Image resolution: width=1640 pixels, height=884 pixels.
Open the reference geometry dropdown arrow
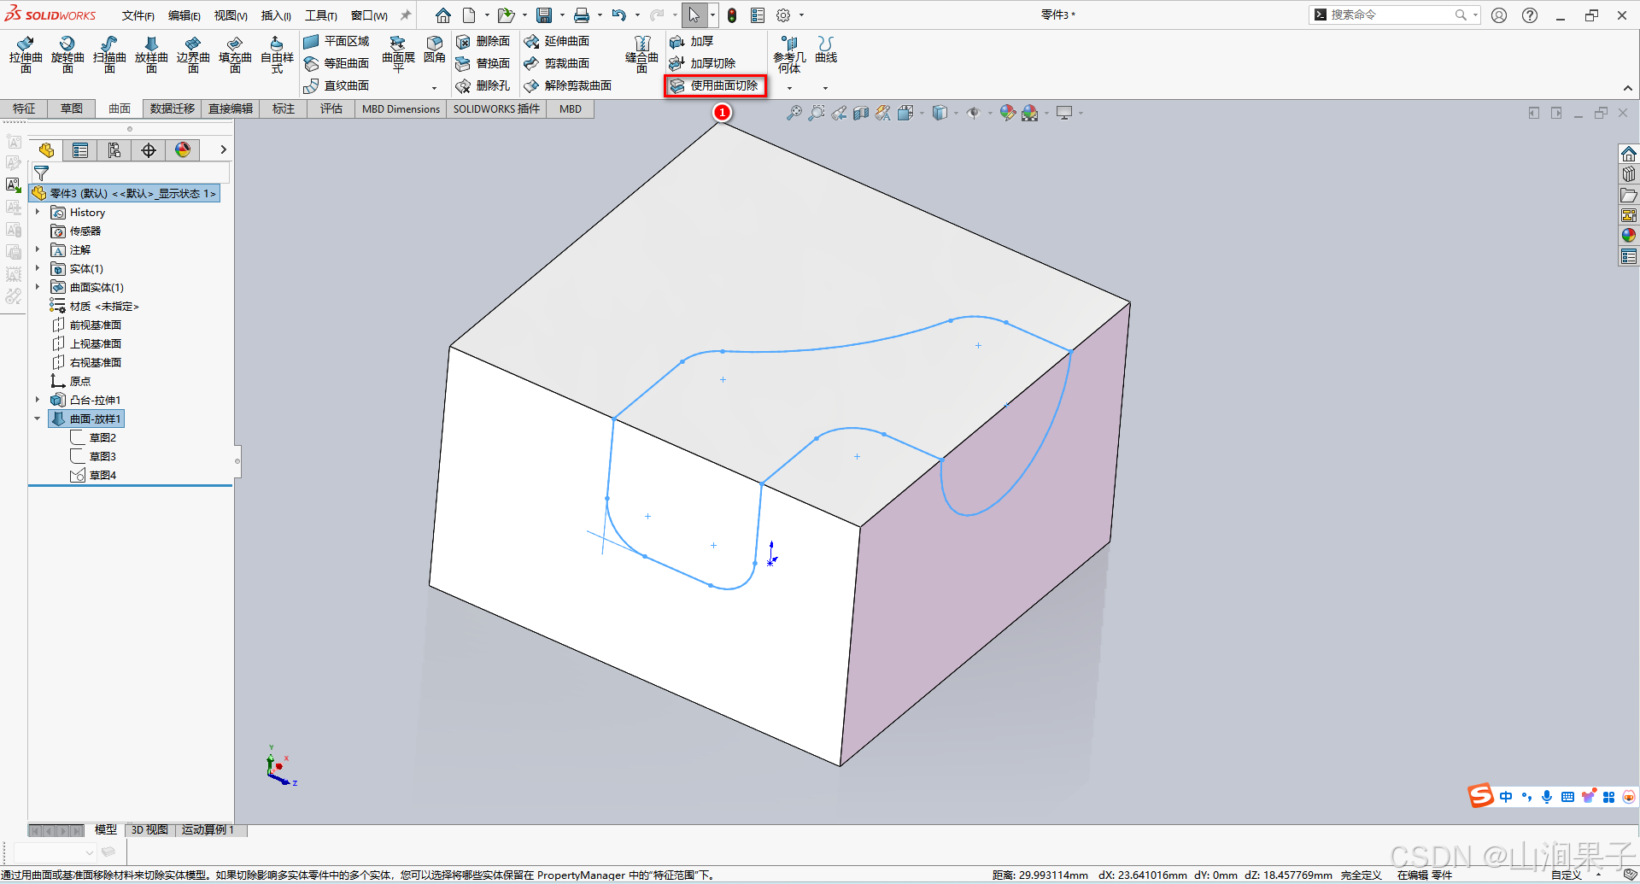pos(789,87)
